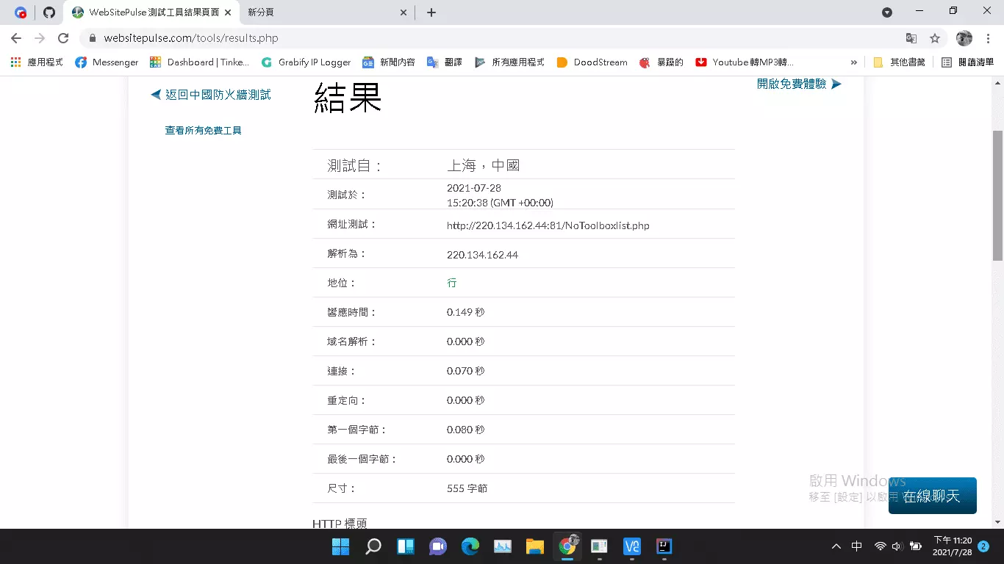Open the 其他書籤 bookmarks folder
Viewport: 1004px width, 564px height.
tap(899, 62)
